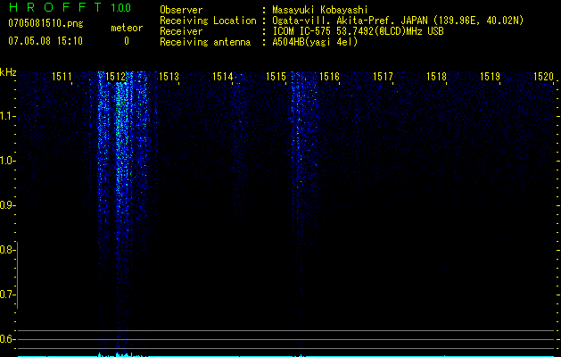561x357 pixels.
Task: Click the meteor count value 0
Action: point(127,41)
